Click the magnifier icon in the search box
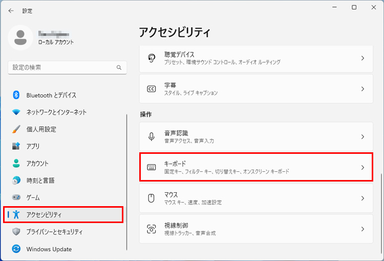384x261 pixels. [x=119, y=67]
